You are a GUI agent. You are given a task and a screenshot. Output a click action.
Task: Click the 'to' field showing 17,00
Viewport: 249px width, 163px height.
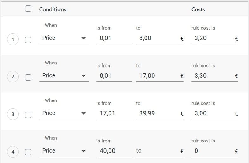157,76
